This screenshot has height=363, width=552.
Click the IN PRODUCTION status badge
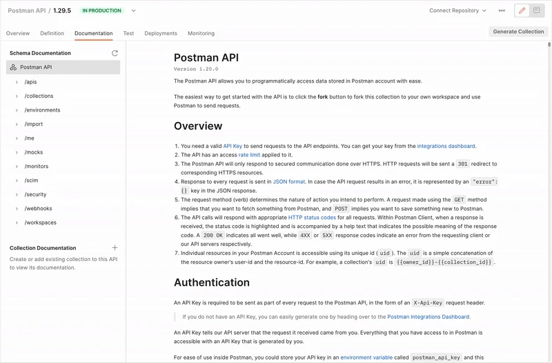[101, 10]
